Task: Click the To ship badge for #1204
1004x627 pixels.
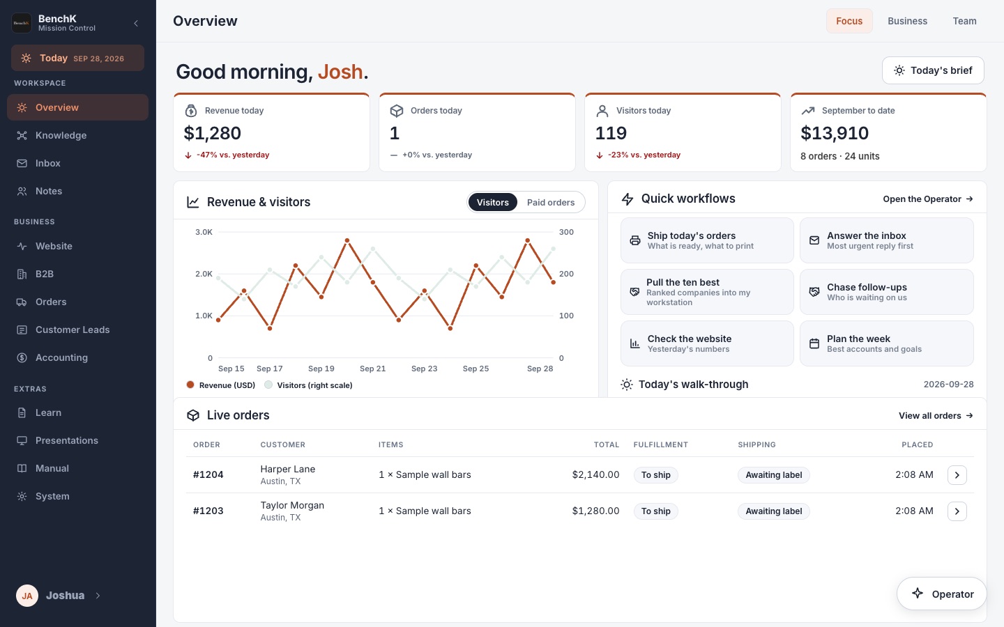Action: point(656,475)
